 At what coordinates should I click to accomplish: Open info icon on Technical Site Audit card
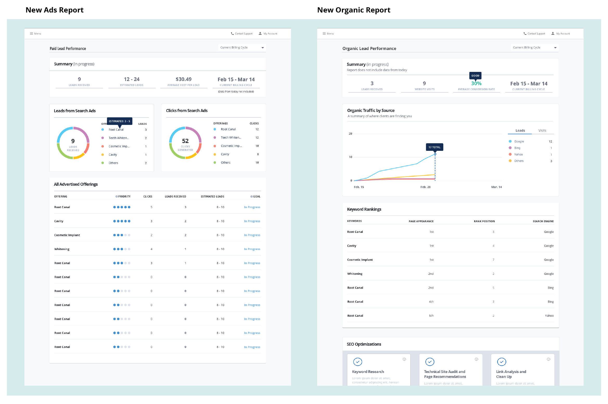[x=476, y=359]
